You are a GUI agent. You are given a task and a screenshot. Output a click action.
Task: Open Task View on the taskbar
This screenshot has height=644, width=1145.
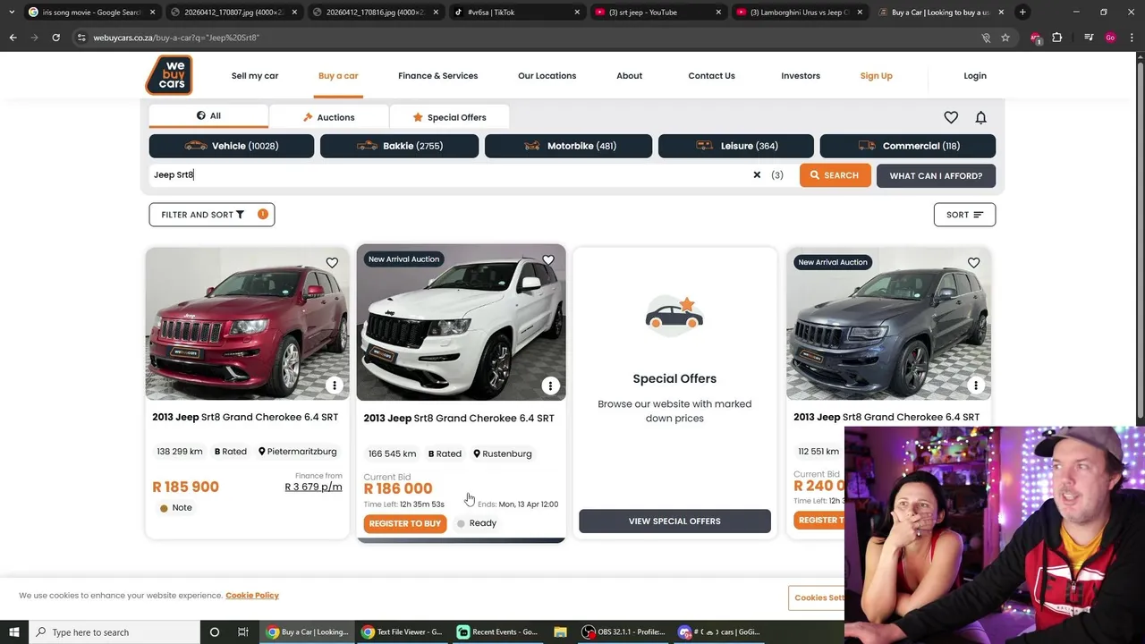point(243,632)
